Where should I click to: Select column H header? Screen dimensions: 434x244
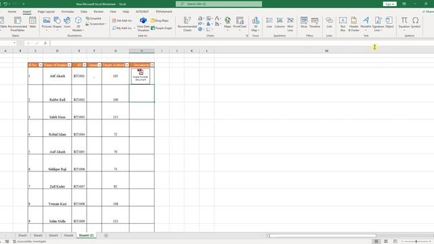(142, 51)
